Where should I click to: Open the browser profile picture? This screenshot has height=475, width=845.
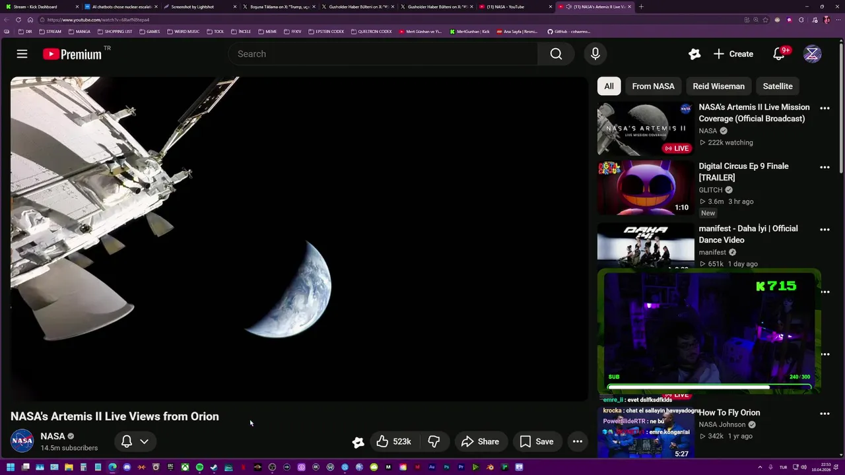click(827, 20)
